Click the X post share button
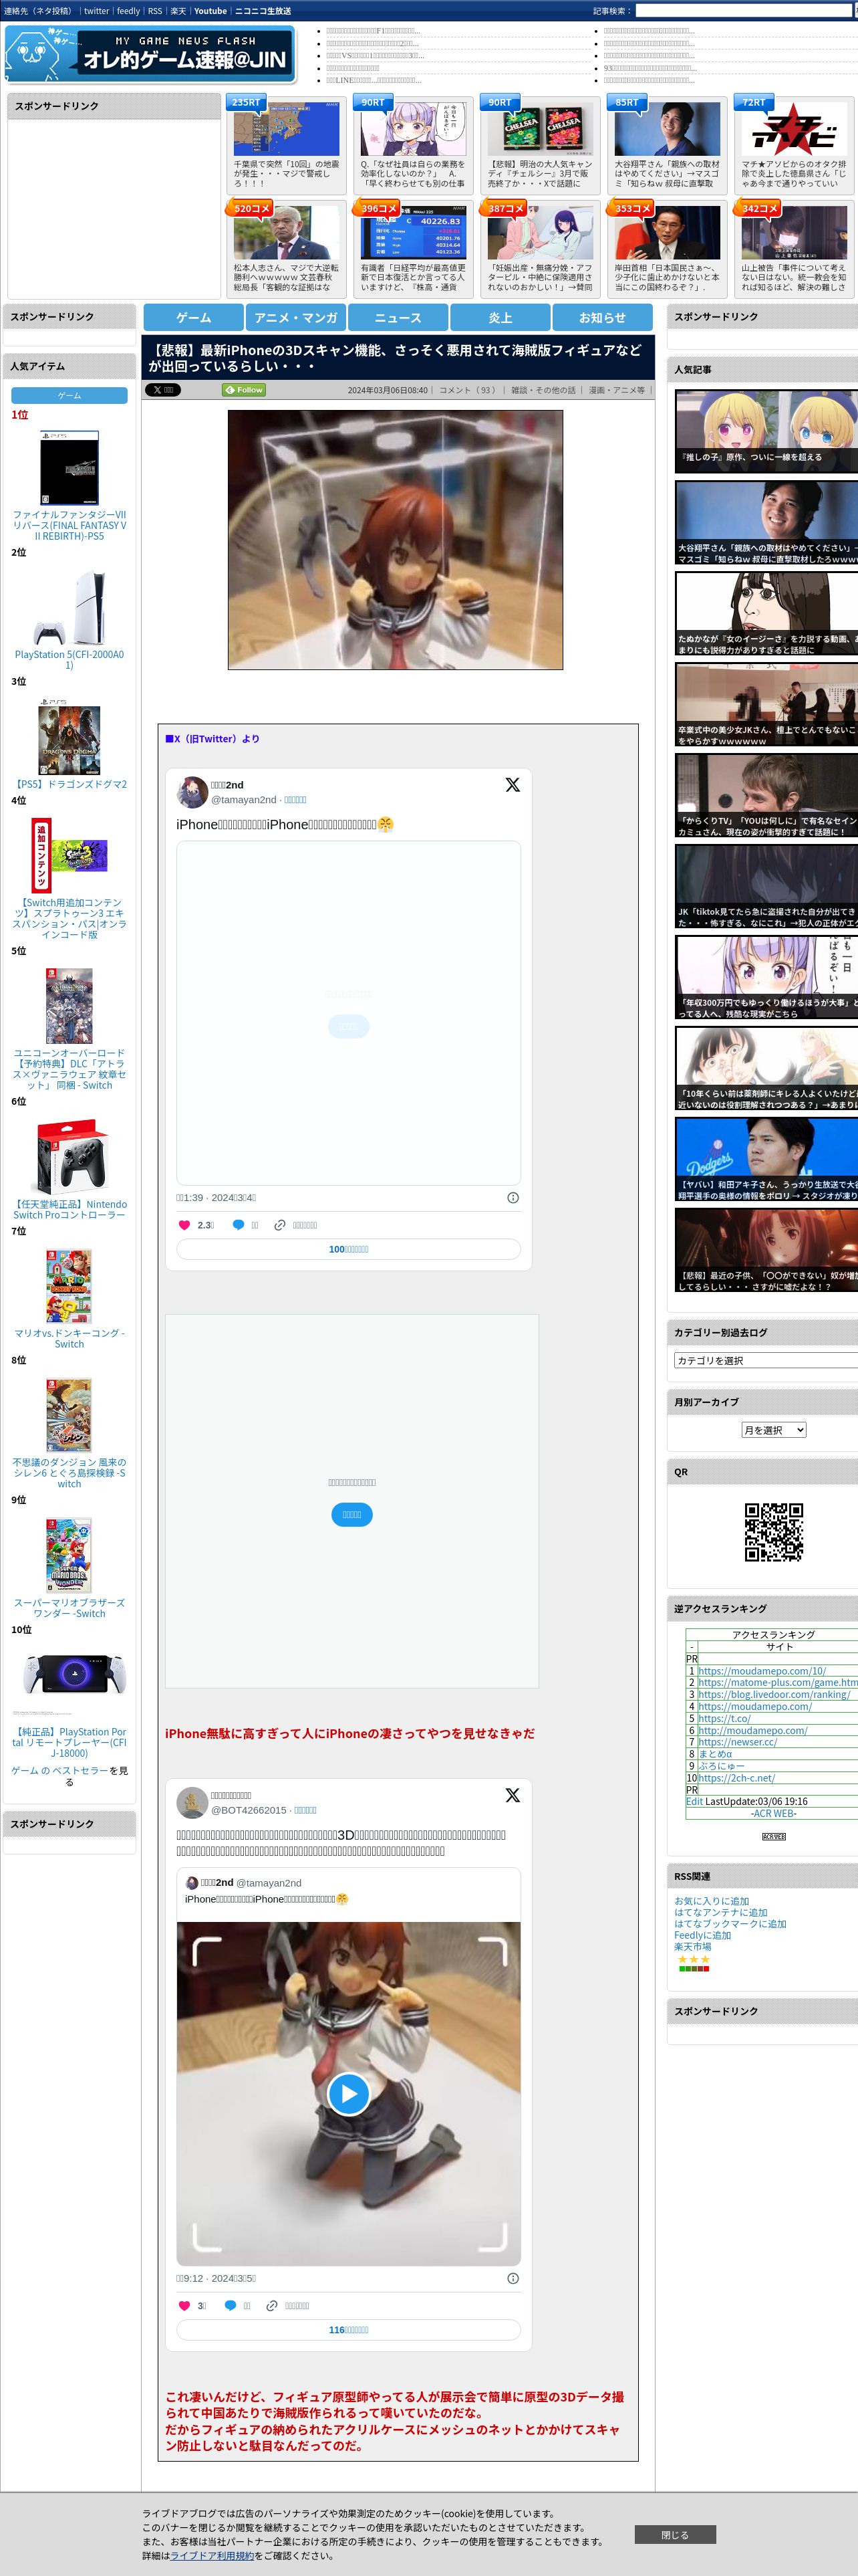 coord(163,390)
